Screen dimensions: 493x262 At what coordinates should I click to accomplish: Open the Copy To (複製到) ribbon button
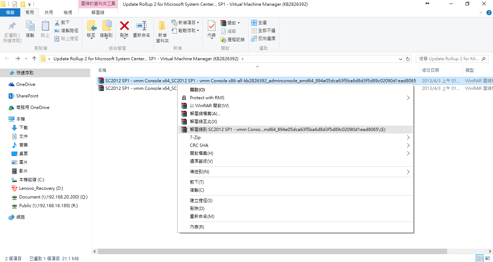pos(106,29)
